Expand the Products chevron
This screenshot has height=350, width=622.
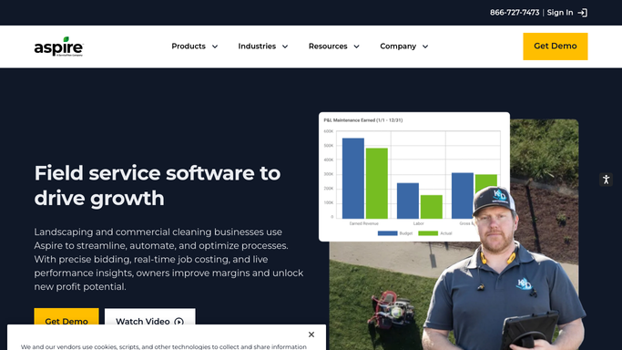[x=215, y=46]
